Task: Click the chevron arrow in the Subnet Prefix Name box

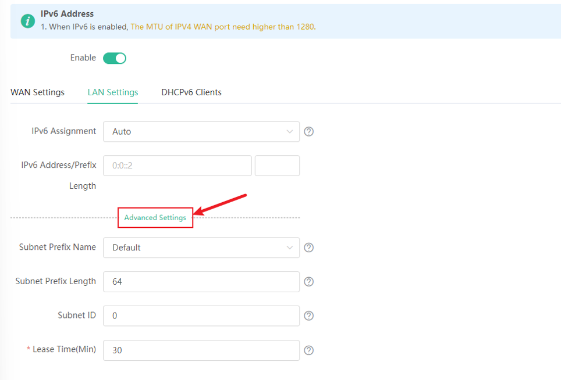Action: point(289,248)
